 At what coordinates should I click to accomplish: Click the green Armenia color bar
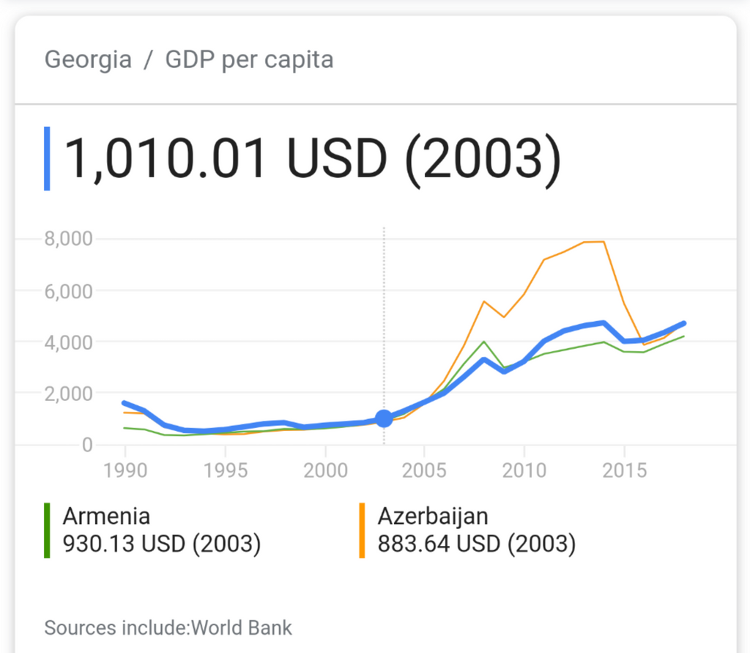[47, 531]
